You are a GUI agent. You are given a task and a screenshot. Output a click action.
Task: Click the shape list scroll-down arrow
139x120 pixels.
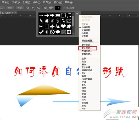pos(73,34)
